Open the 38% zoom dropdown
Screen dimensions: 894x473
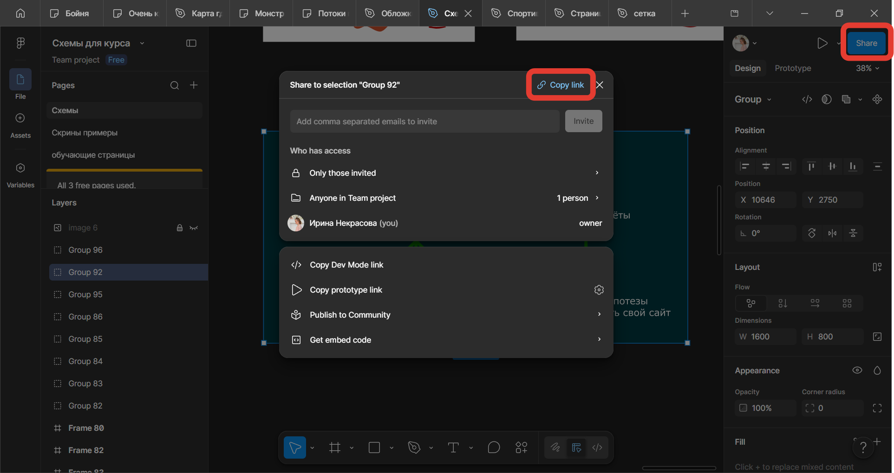point(868,68)
